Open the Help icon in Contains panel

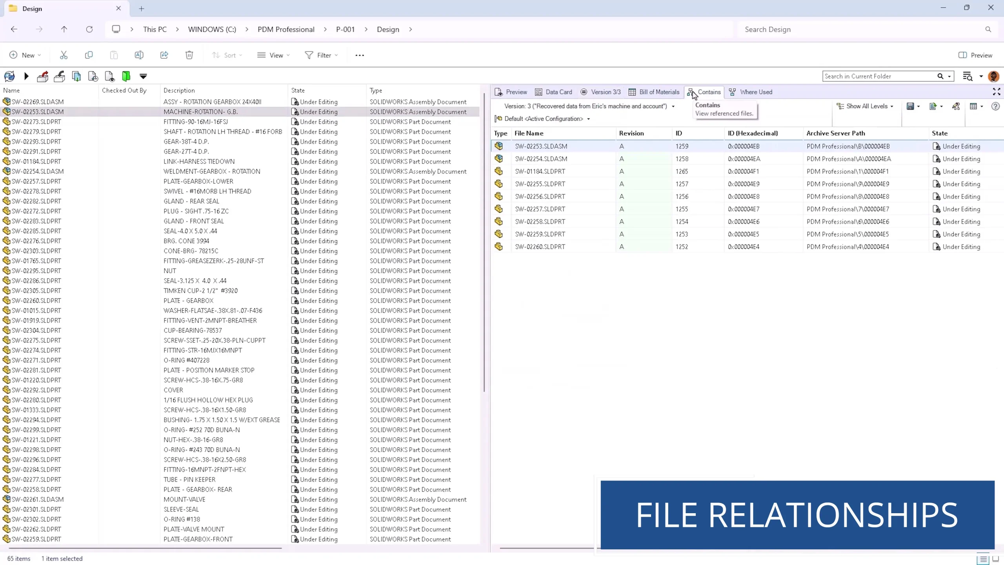point(996,106)
